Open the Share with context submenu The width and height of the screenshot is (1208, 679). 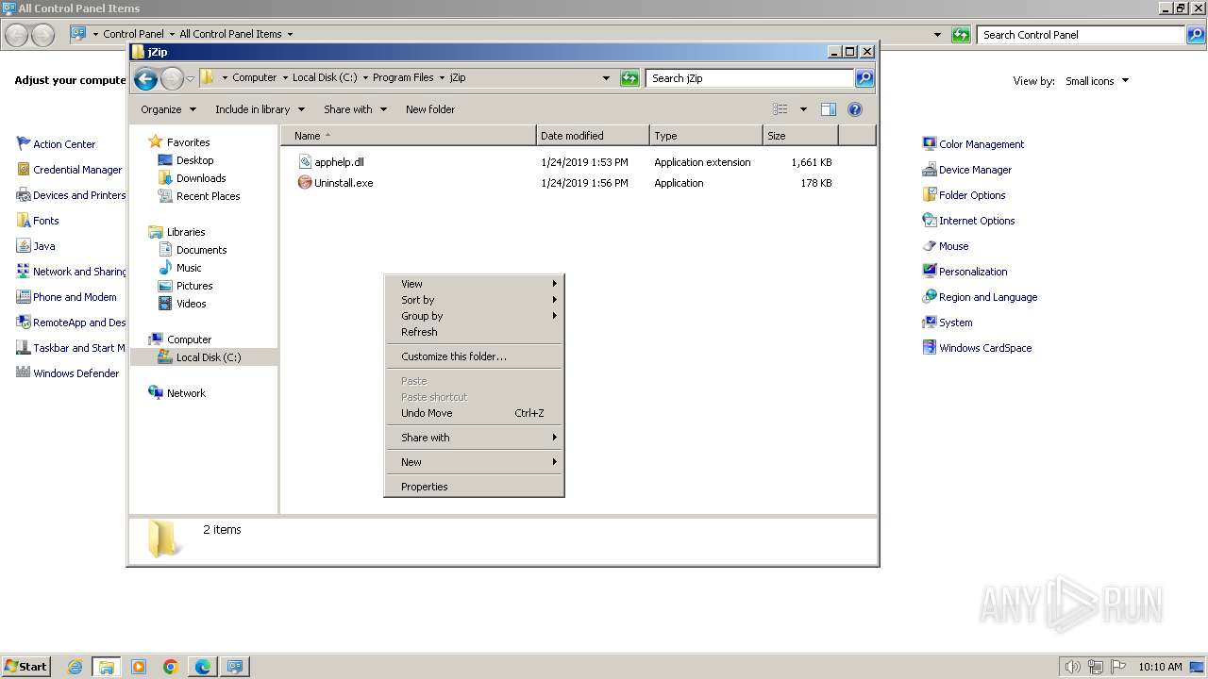(474, 438)
